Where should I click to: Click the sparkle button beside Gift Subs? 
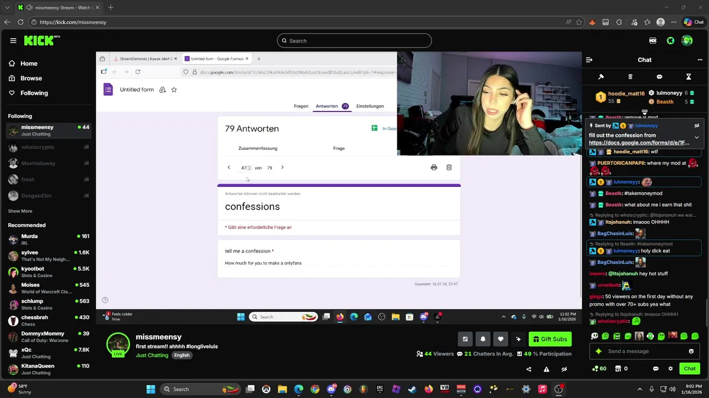click(x=518, y=339)
